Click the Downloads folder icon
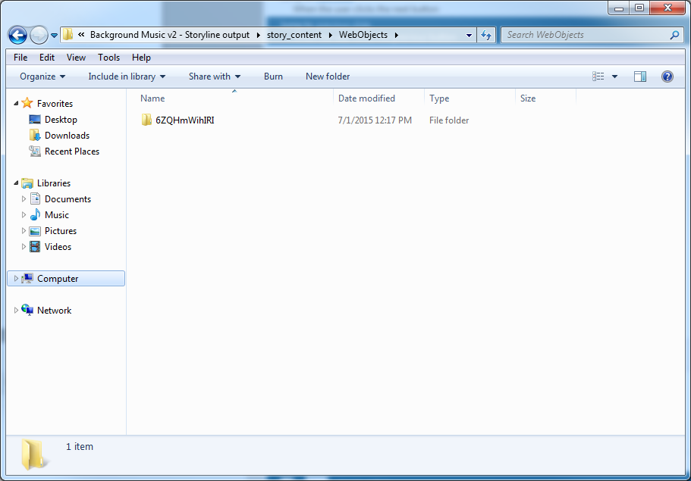 point(35,135)
